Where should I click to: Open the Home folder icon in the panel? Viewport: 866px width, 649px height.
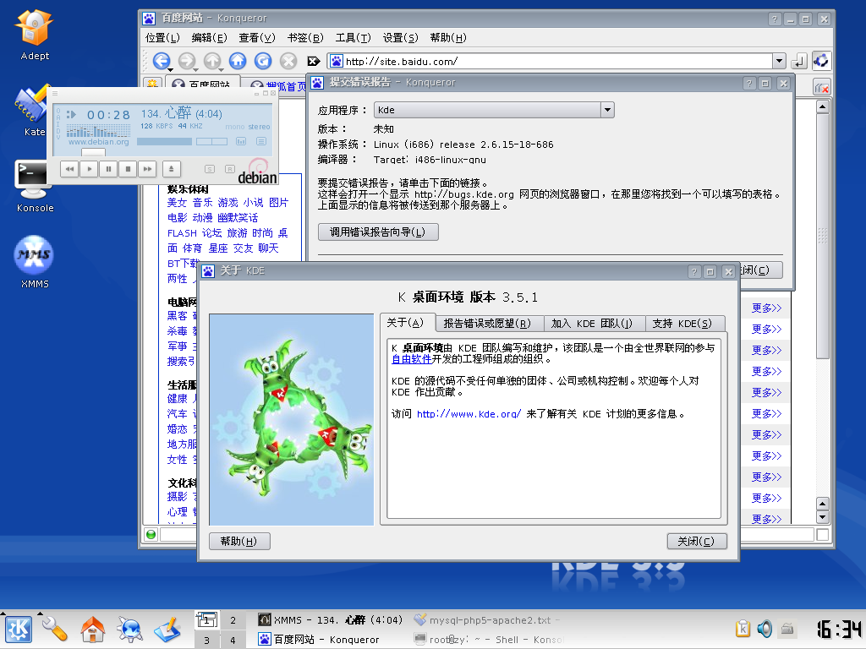point(92,629)
